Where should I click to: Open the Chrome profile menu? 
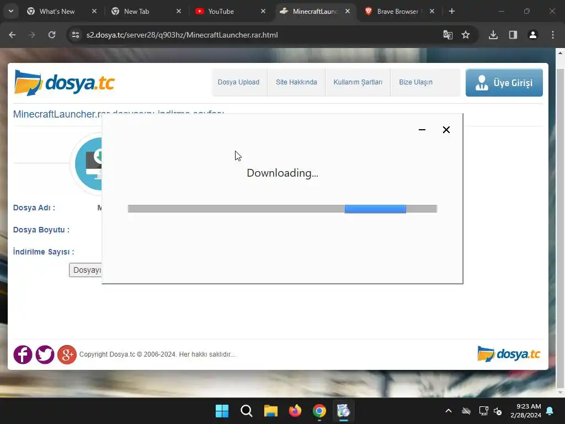tap(533, 35)
